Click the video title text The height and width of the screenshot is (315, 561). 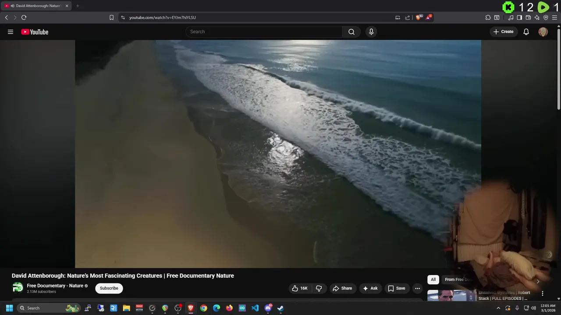point(123,276)
